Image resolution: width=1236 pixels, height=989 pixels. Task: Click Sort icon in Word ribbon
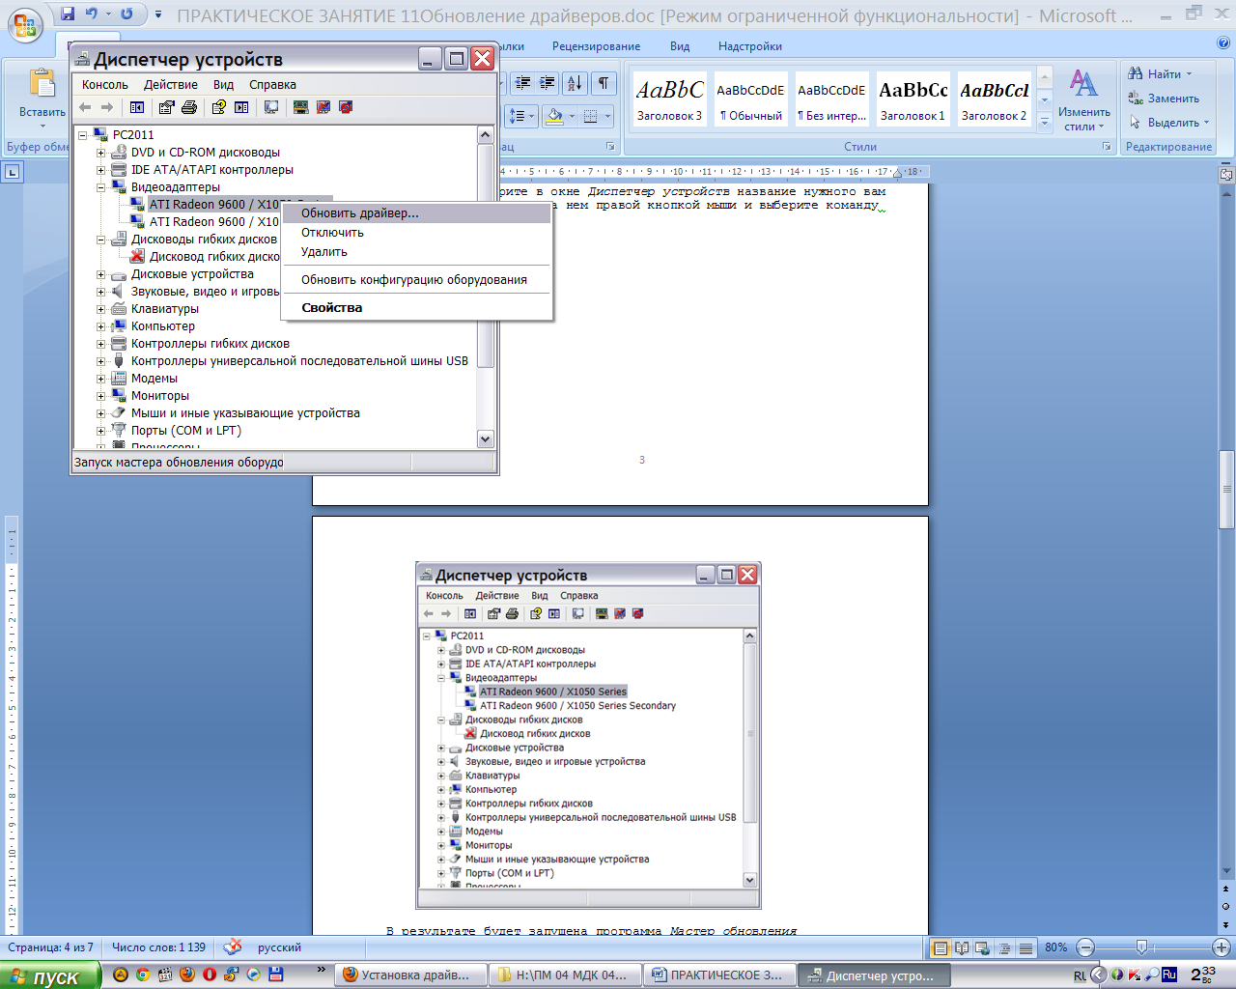pyautogui.click(x=575, y=83)
